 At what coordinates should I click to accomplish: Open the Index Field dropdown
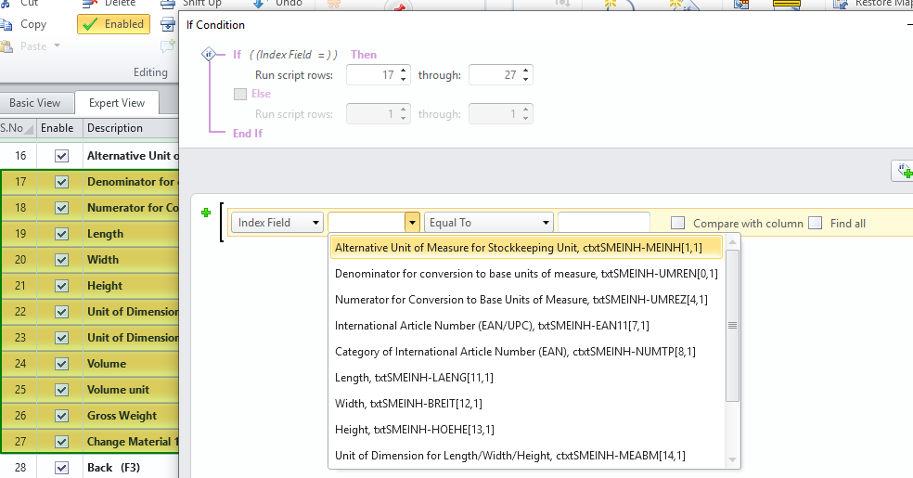coord(277,223)
